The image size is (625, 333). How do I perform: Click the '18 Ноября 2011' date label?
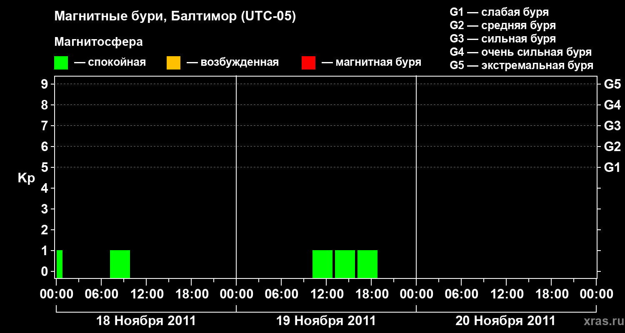(x=146, y=321)
